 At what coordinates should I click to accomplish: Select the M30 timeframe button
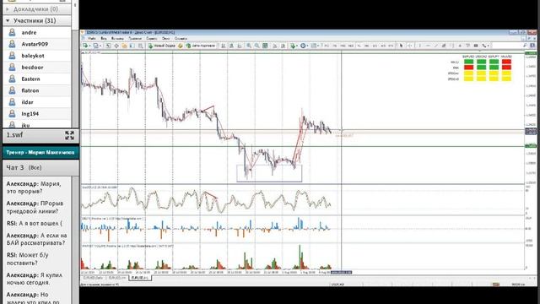tap(351, 46)
